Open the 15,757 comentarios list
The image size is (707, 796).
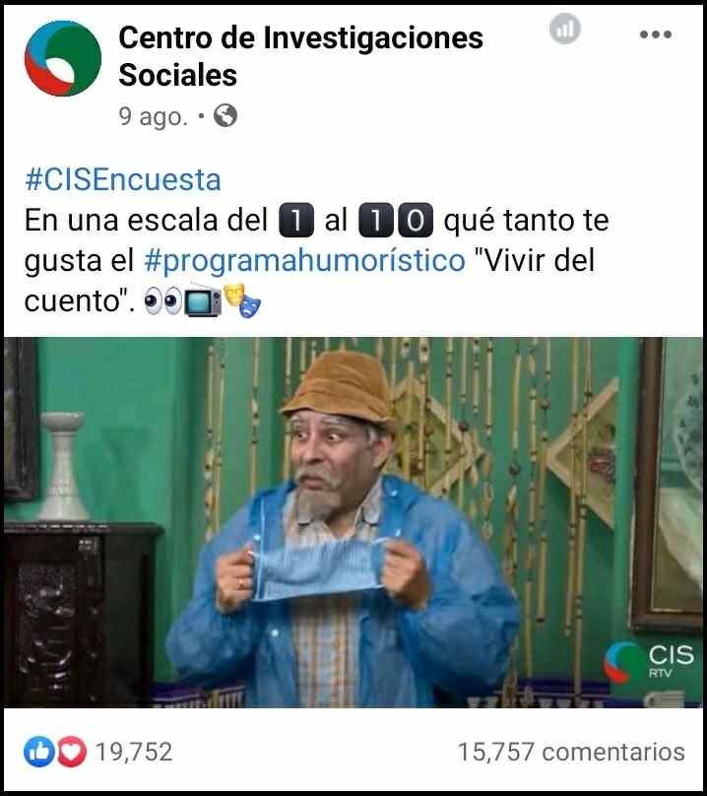(571, 752)
